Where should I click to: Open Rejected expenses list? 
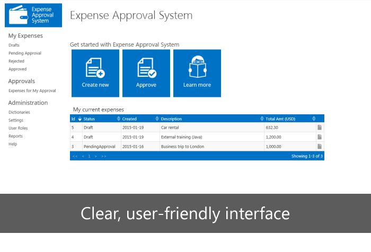point(16,61)
